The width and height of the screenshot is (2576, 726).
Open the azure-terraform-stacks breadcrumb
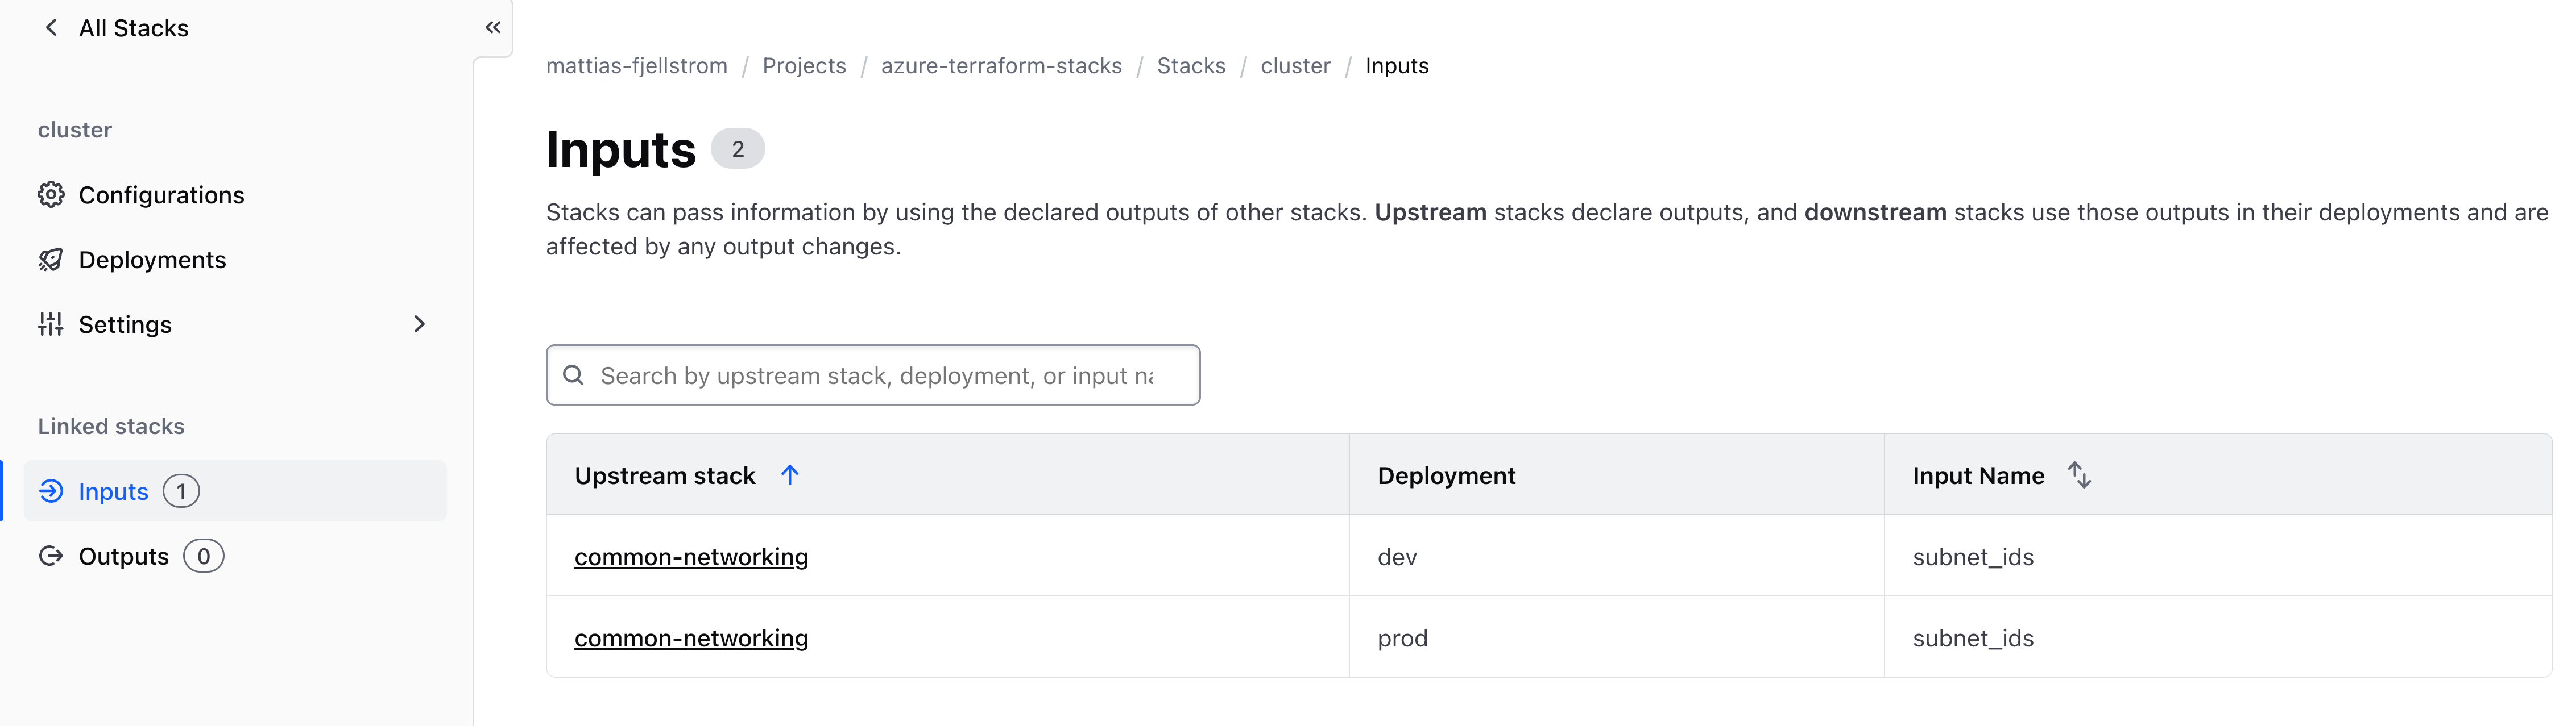(x=1001, y=65)
